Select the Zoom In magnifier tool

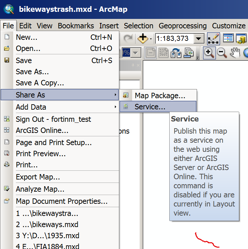(209, 53)
